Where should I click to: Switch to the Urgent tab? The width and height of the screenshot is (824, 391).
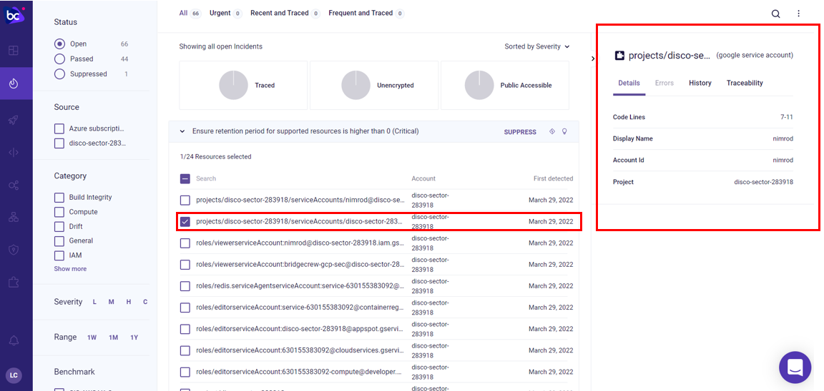pyautogui.click(x=225, y=13)
